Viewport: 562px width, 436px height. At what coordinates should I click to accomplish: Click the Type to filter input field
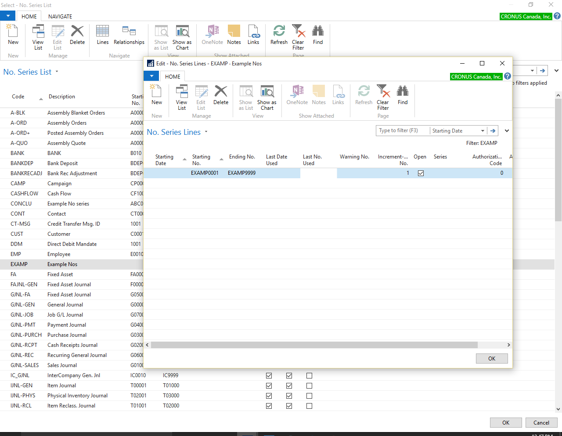[x=402, y=130]
